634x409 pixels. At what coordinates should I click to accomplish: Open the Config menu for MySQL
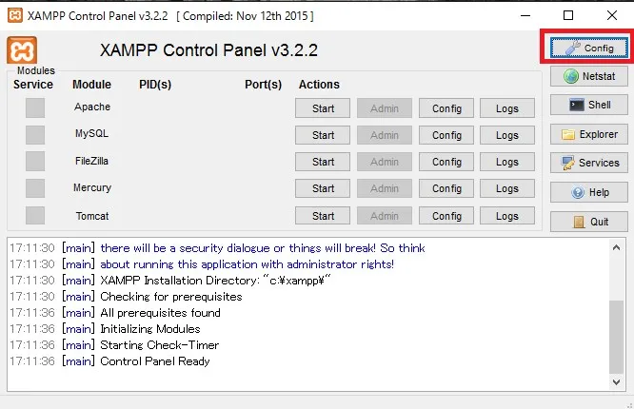pyautogui.click(x=446, y=135)
